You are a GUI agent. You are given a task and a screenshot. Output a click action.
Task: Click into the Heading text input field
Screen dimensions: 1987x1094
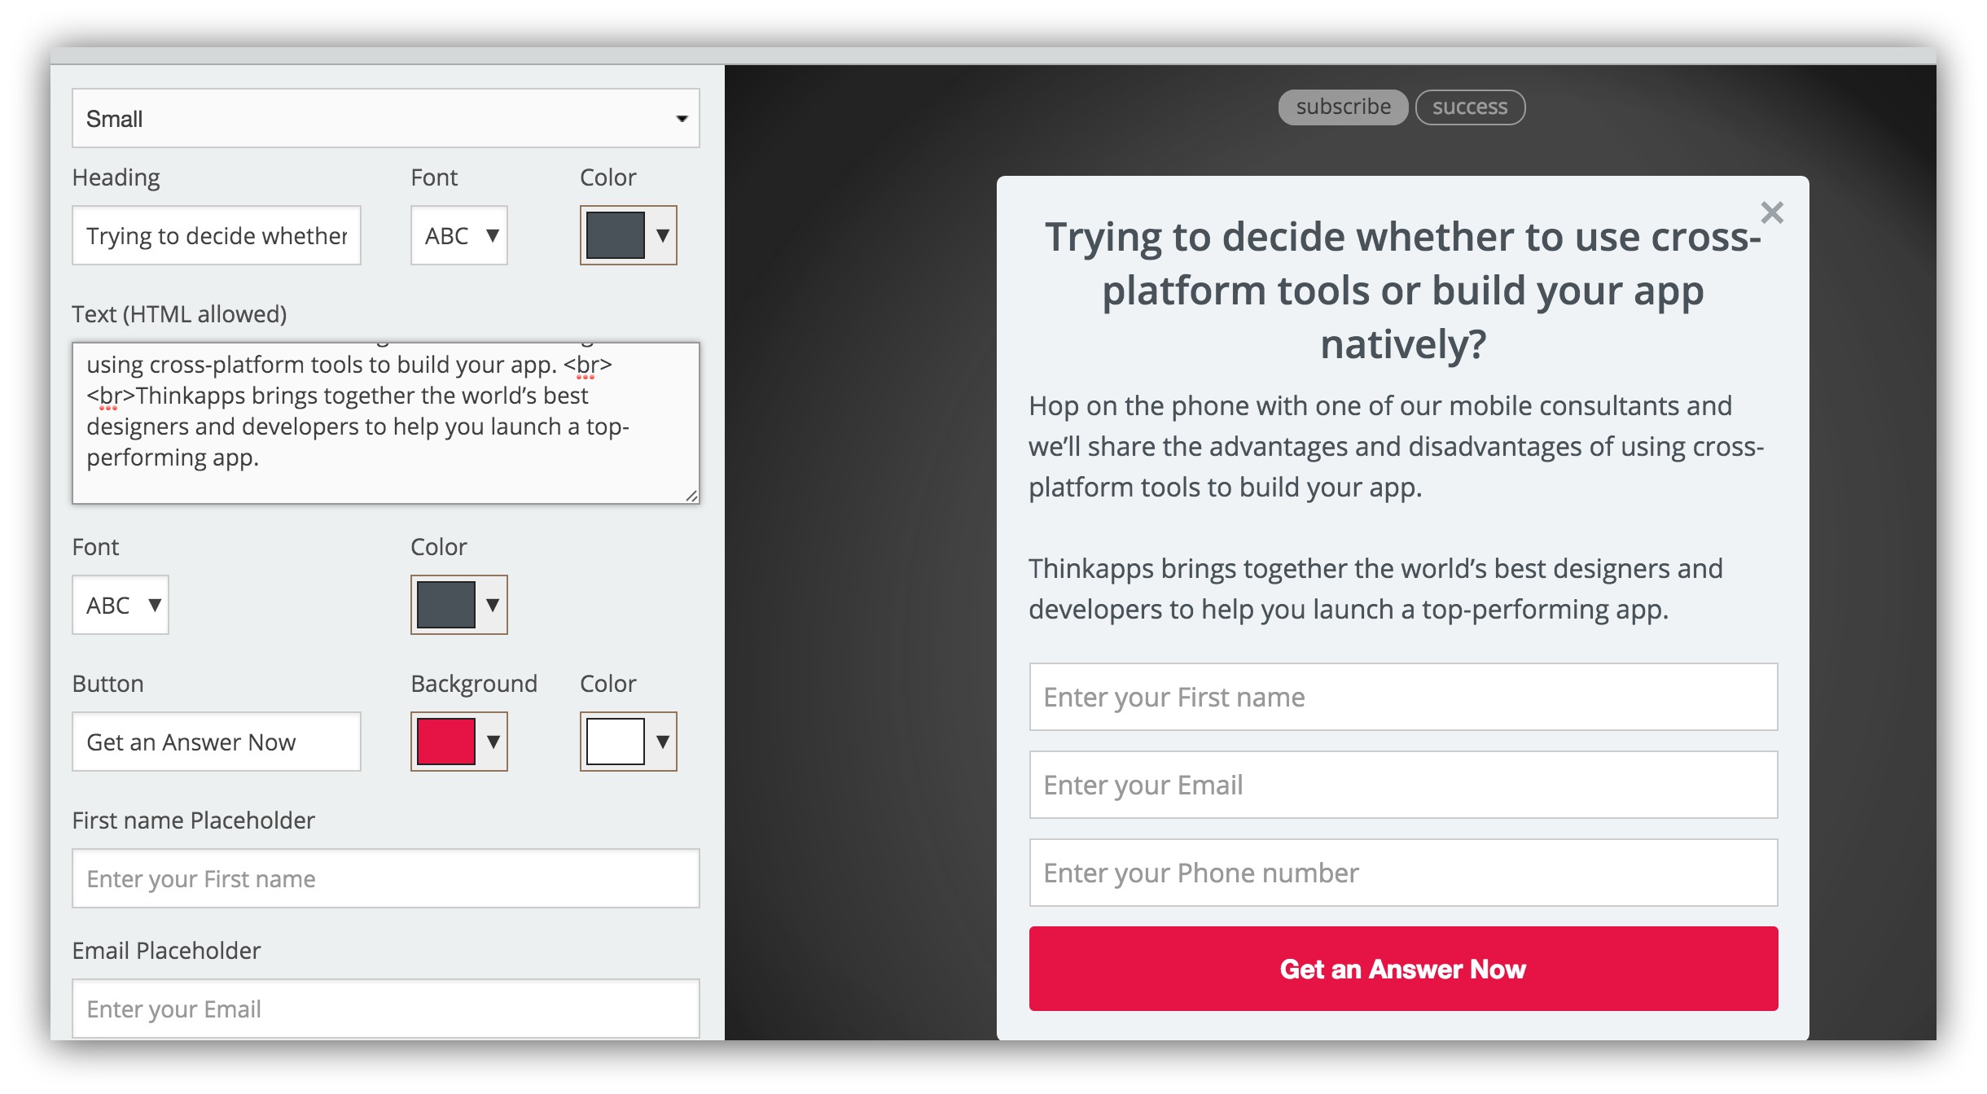220,236
